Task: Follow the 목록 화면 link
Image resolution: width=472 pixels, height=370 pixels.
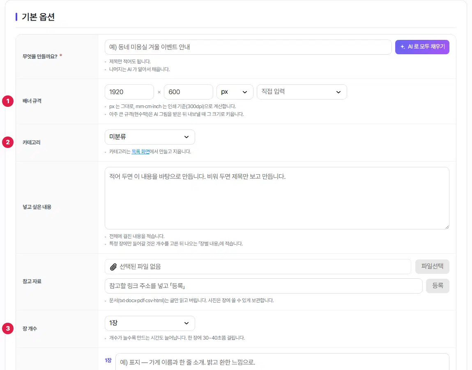Action: 140,152
